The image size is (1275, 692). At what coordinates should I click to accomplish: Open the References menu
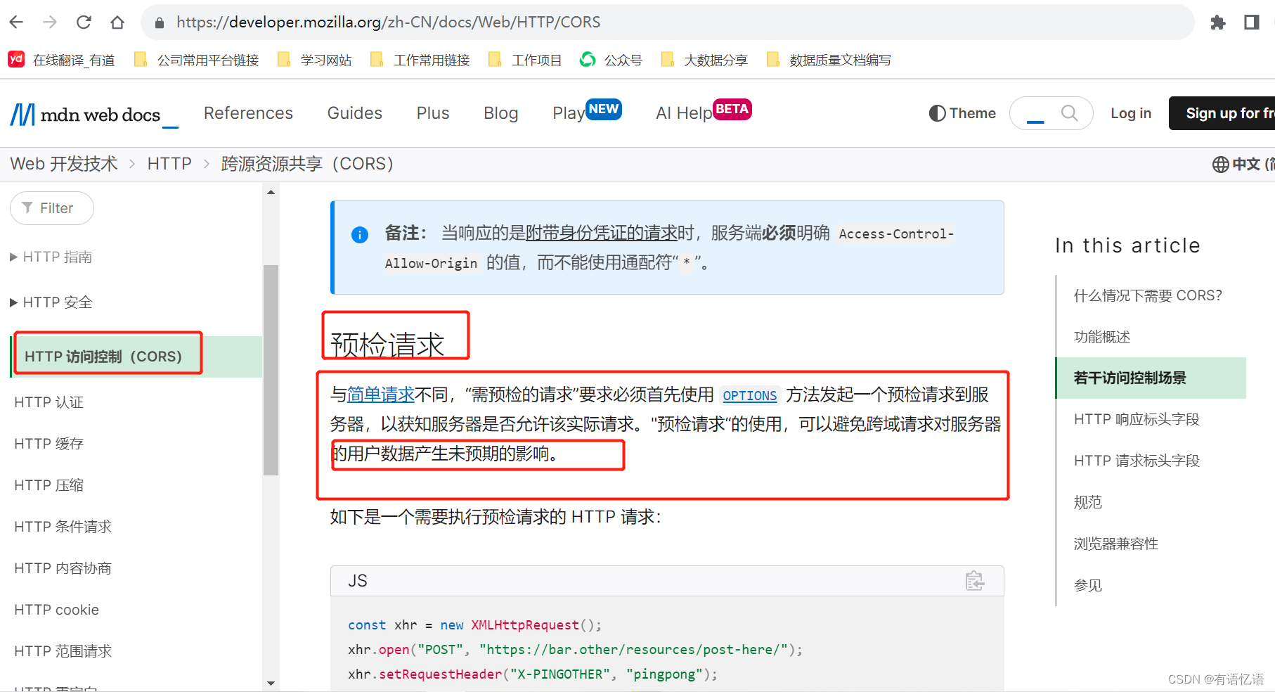click(x=248, y=113)
